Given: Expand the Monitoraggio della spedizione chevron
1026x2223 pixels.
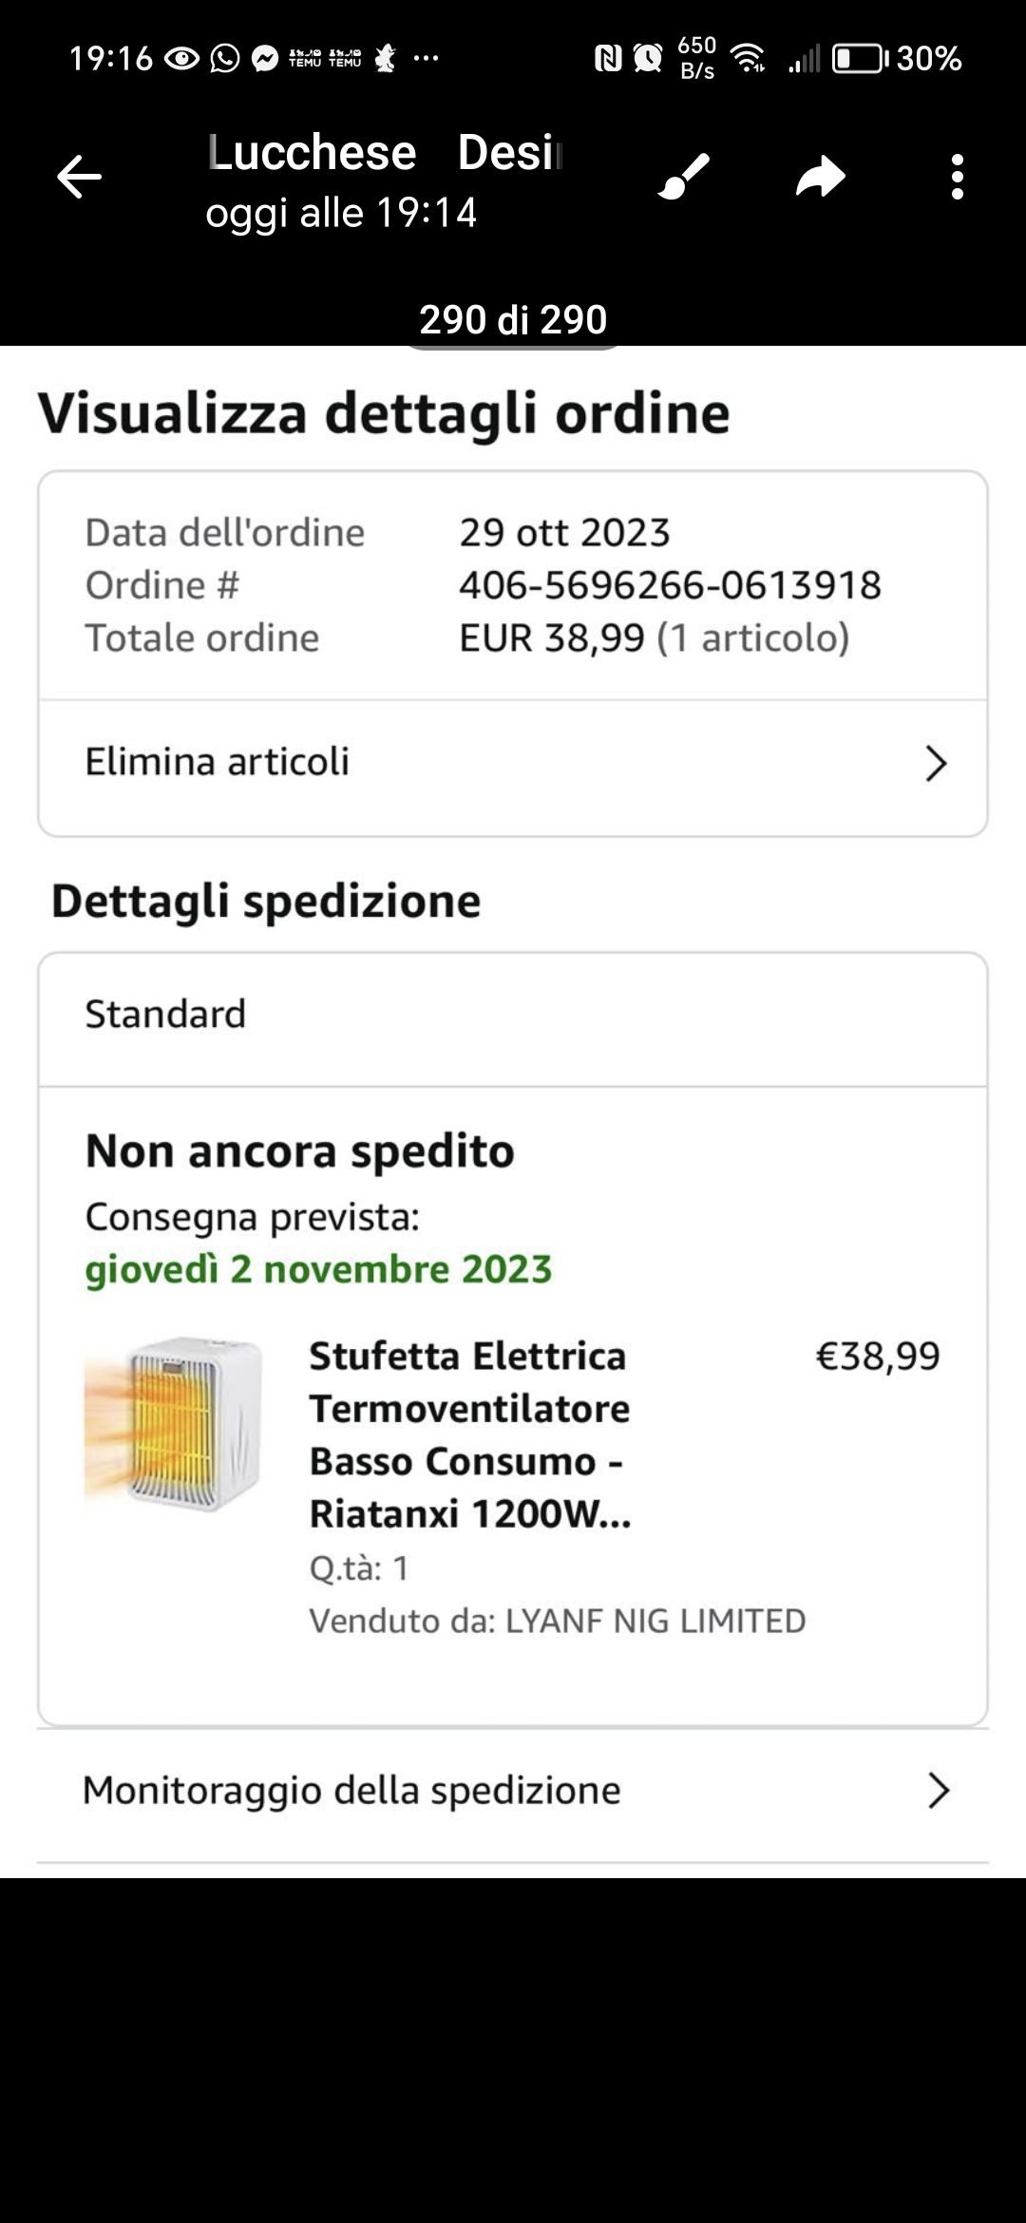Looking at the screenshot, I should [x=938, y=1791].
